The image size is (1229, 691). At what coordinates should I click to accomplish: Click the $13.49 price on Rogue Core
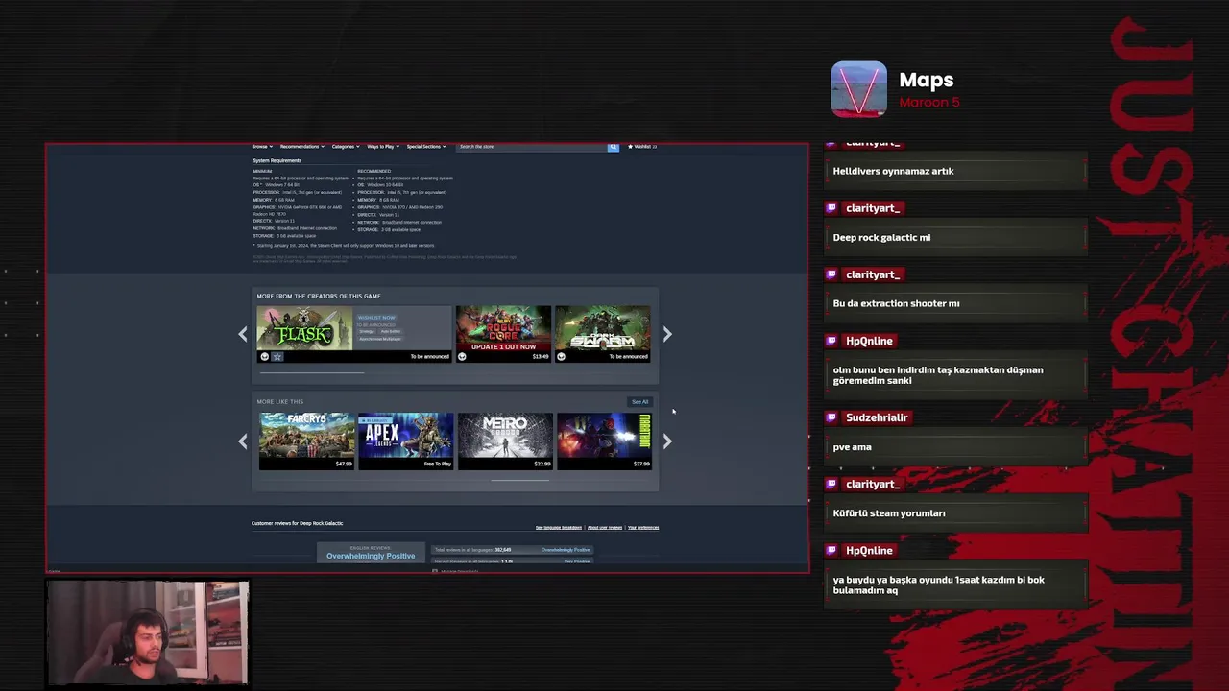pyautogui.click(x=541, y=357)
